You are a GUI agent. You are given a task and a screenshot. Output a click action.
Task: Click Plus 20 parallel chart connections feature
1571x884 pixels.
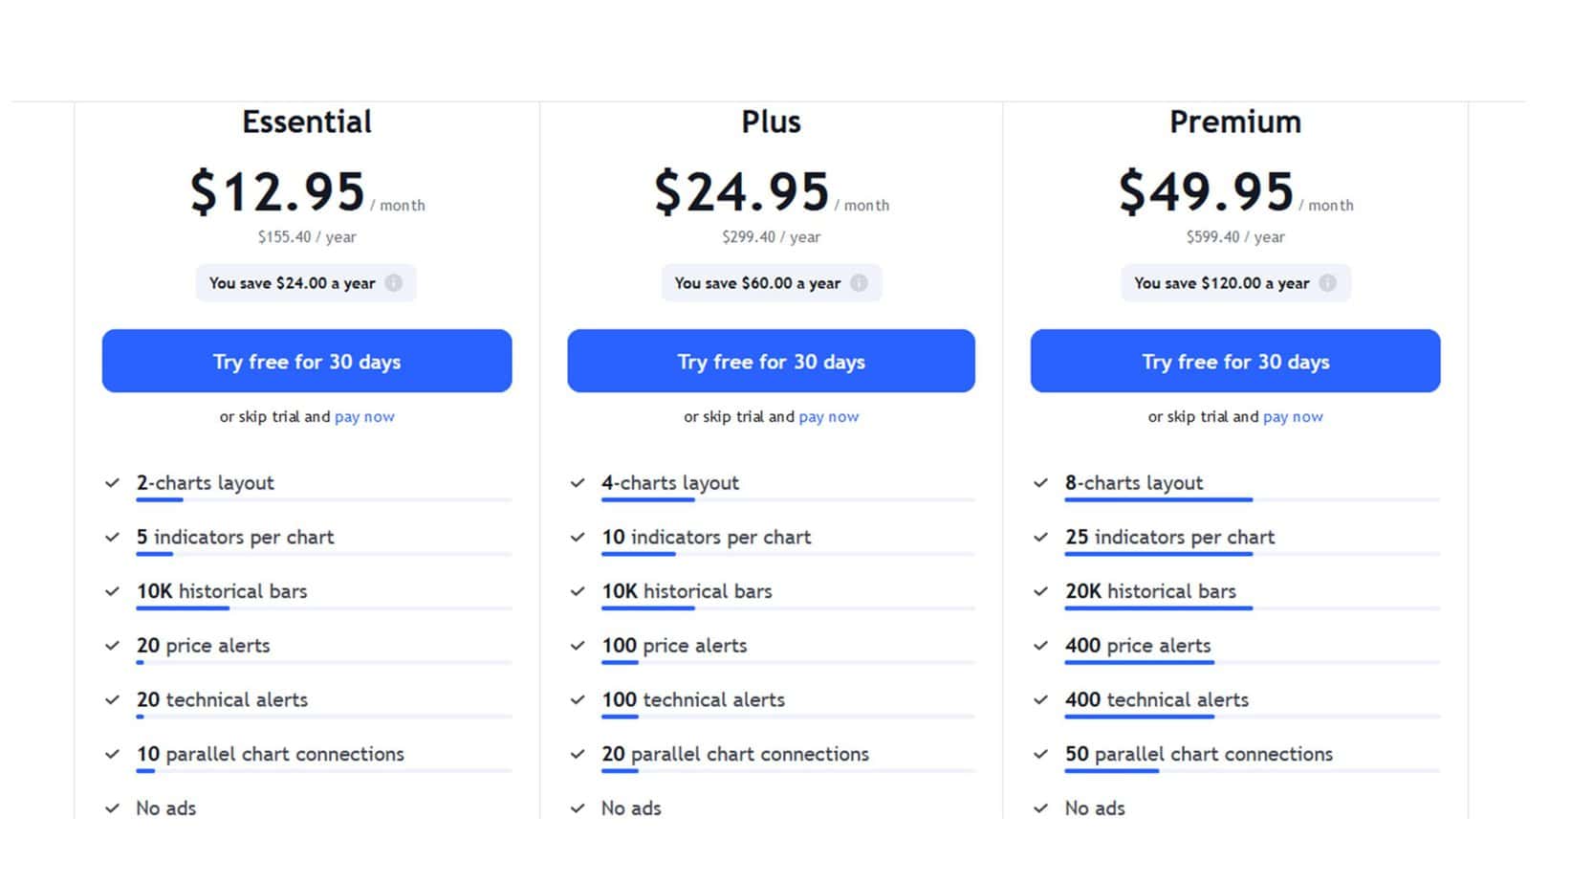click(x=734, y=754)
